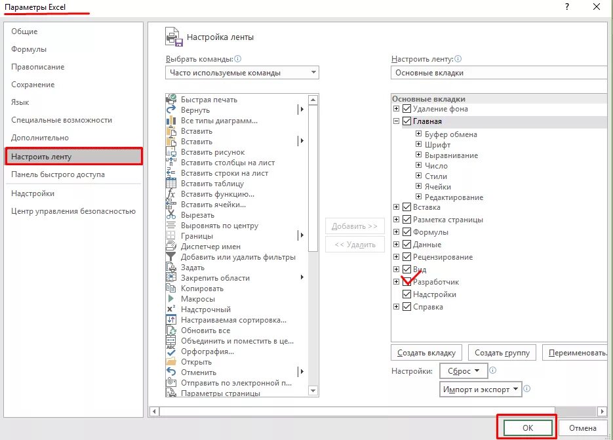Click the Настраиваемая сортировка icon
This screenshot has height=440, width=613.
[x=171, y=319]
